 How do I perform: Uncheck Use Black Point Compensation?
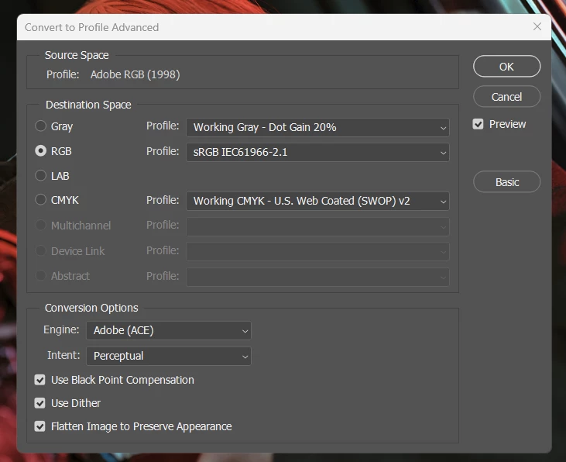pyautogui.click(x=39, y=380)
